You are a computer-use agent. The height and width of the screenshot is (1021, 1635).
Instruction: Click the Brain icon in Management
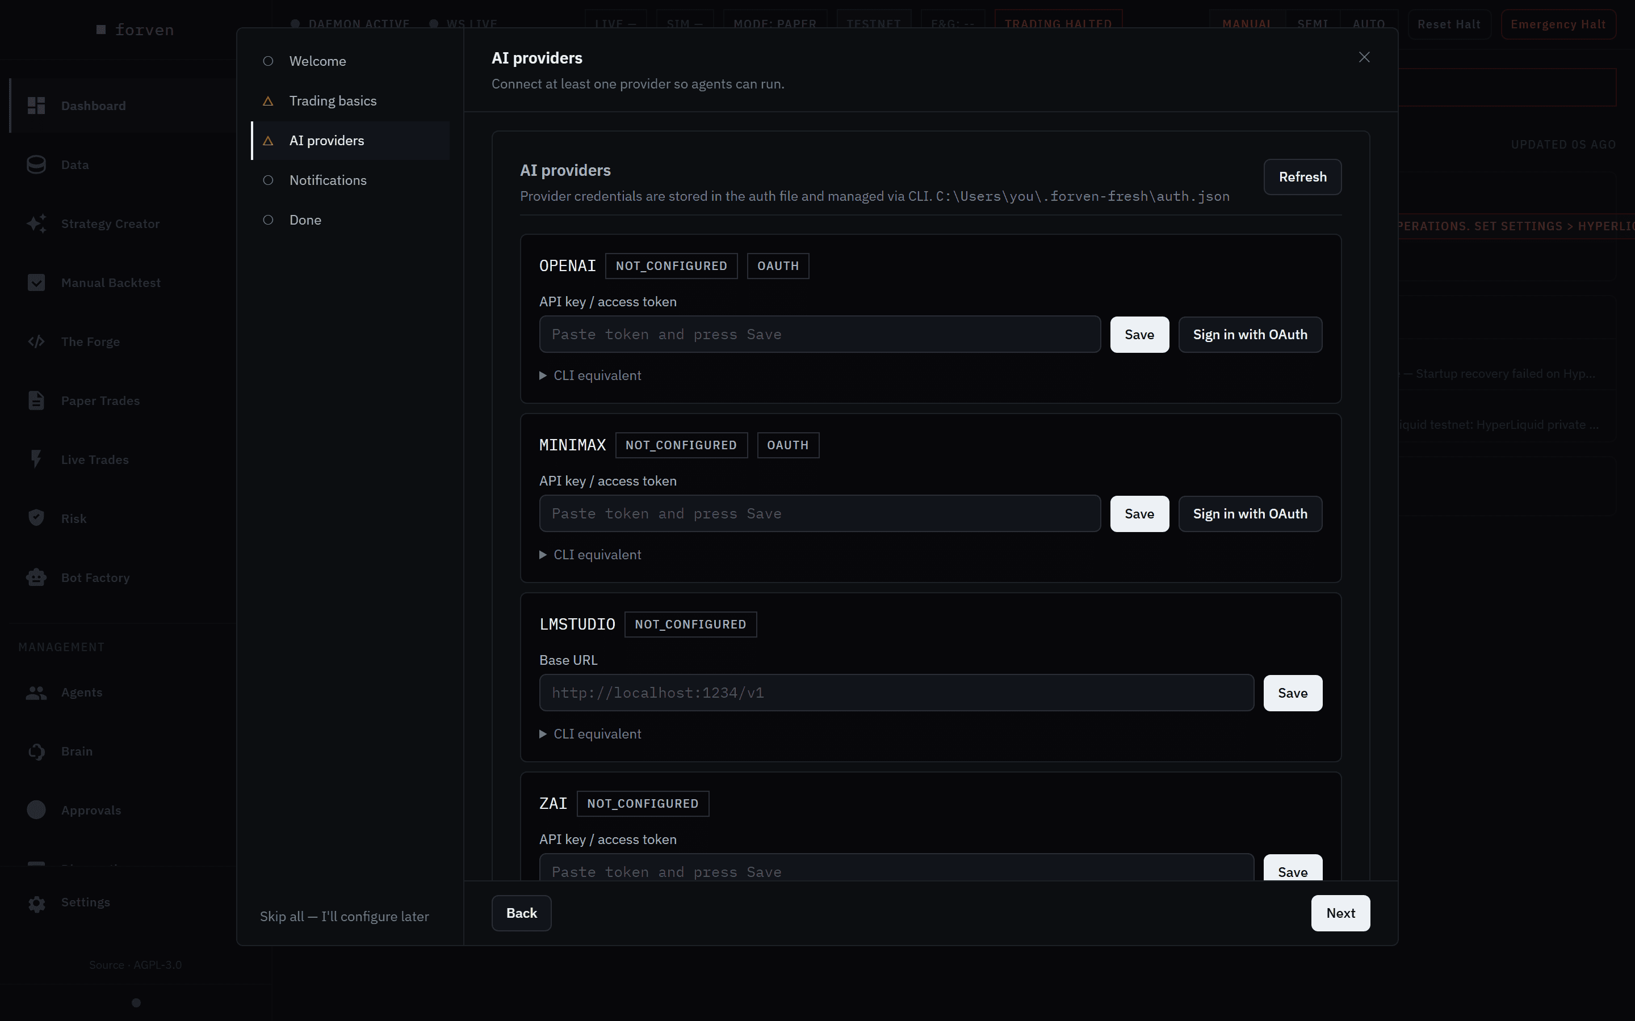36,752
